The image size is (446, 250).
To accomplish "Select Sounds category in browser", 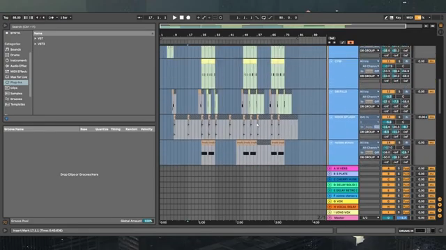I will [x=15, y=49].
